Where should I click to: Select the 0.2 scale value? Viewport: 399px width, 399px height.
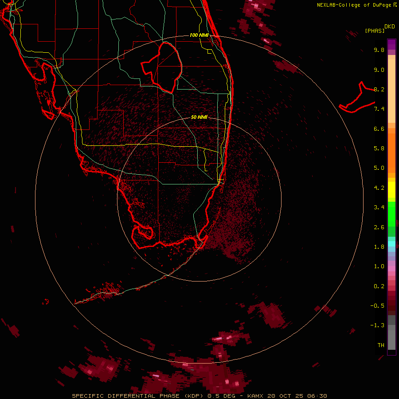click(x=379, y=286)
